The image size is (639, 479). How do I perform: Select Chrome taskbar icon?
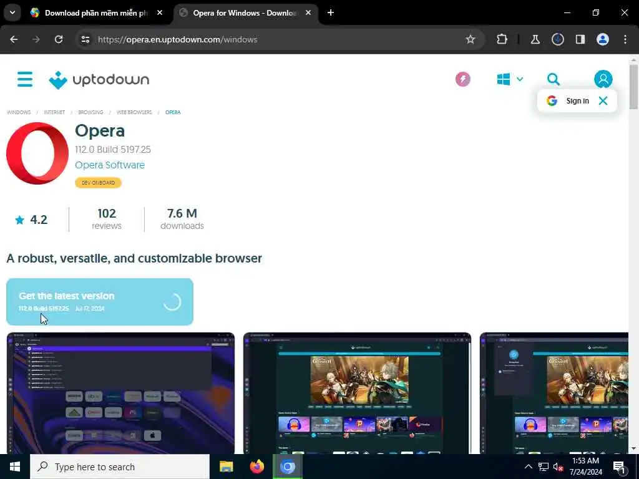(x=287, y=467)
